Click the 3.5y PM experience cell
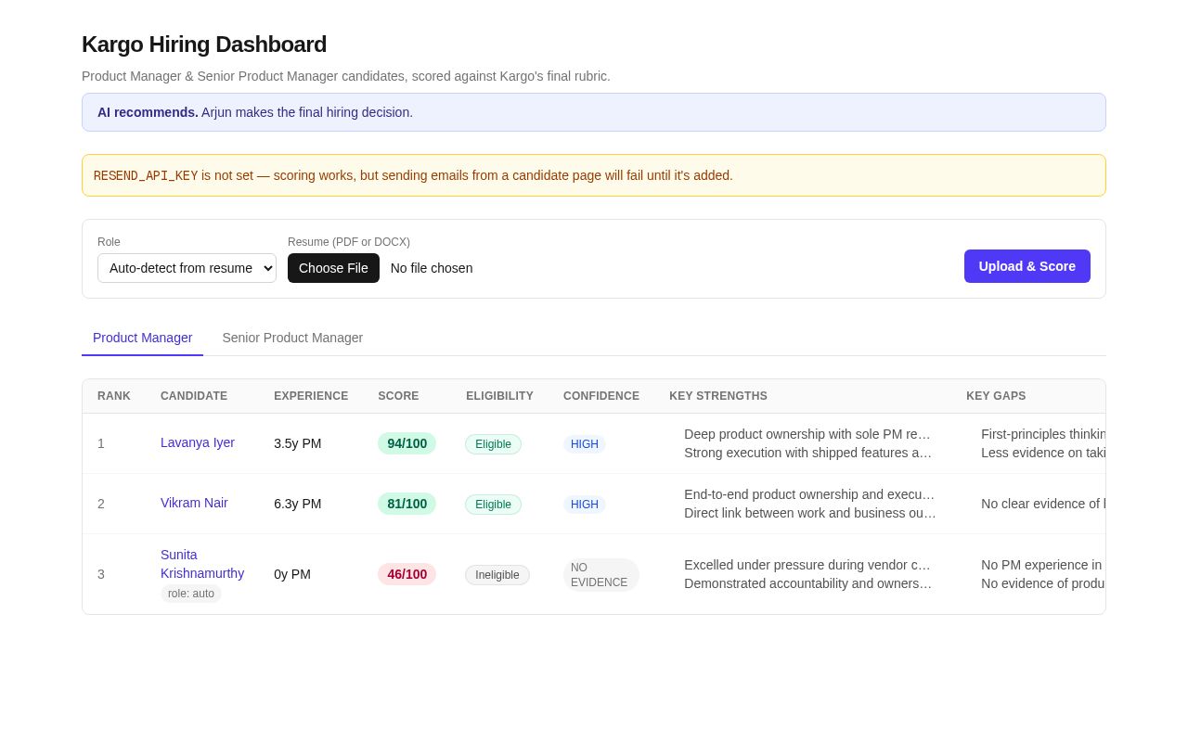The width and height of the screenshot is (1188, 742). coord(298,443)
